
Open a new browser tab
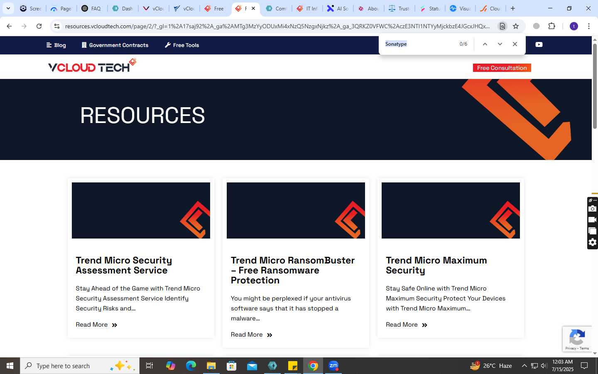coord(513,8)
